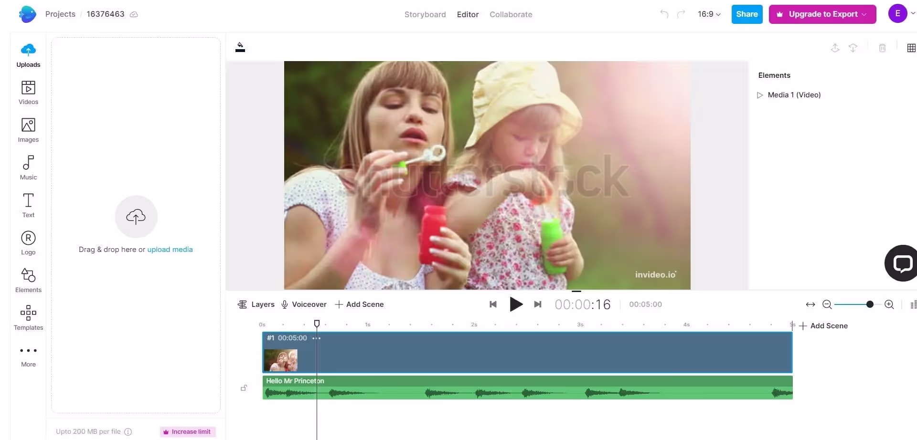Click the video preview canvas
This screenshot has width=917, height=440.
coord(487,175)
